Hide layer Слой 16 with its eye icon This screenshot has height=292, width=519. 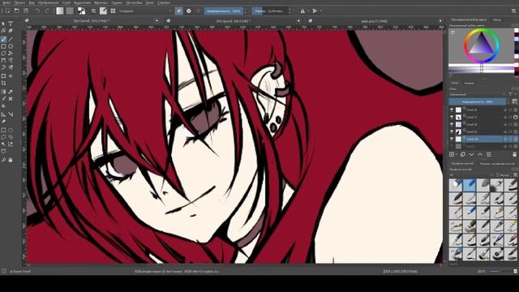(x=452, y=109)
